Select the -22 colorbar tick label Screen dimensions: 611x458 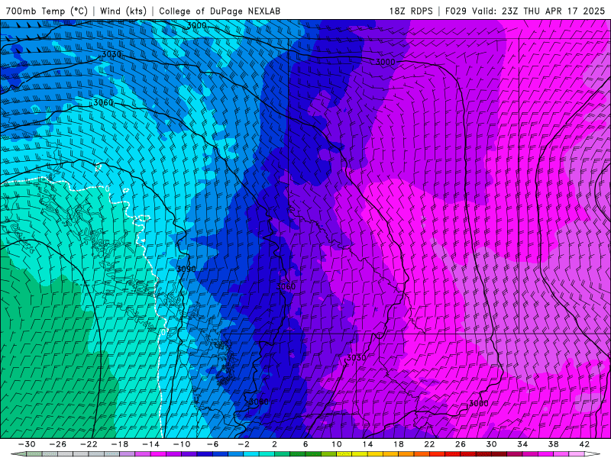tap(89, 444)
